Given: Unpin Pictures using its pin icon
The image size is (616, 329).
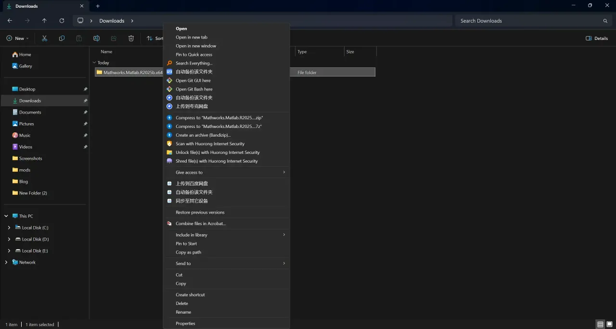Looking at the screenshot, I should pyautogui.click(x=85, y=124).
